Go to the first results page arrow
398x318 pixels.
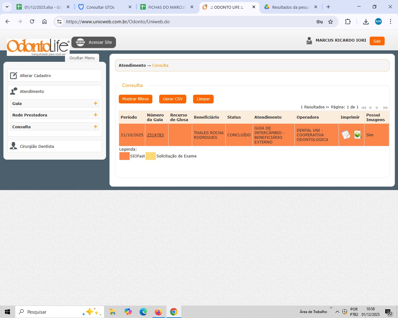[363, 107]
